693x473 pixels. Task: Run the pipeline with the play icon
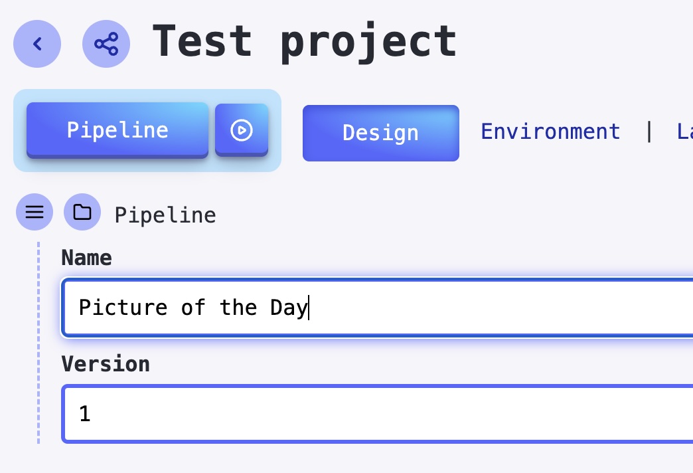point(242,130)
